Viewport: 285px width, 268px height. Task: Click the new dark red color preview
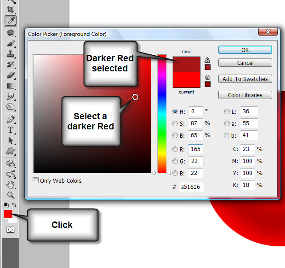pyautogui.click(x=187, y=64)
